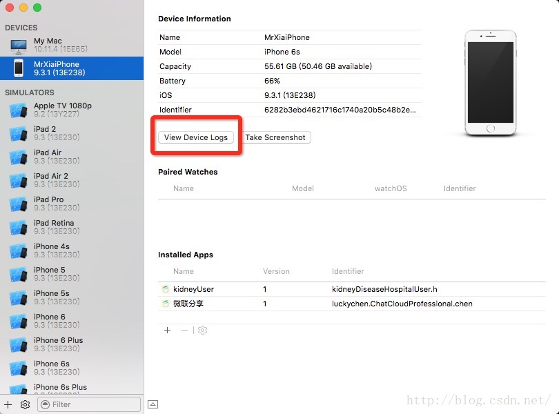The height and width of the screenshot is (414, 559).
Task: Pick the iPad 2 simulator icon
Action: (x=19, y=134)
